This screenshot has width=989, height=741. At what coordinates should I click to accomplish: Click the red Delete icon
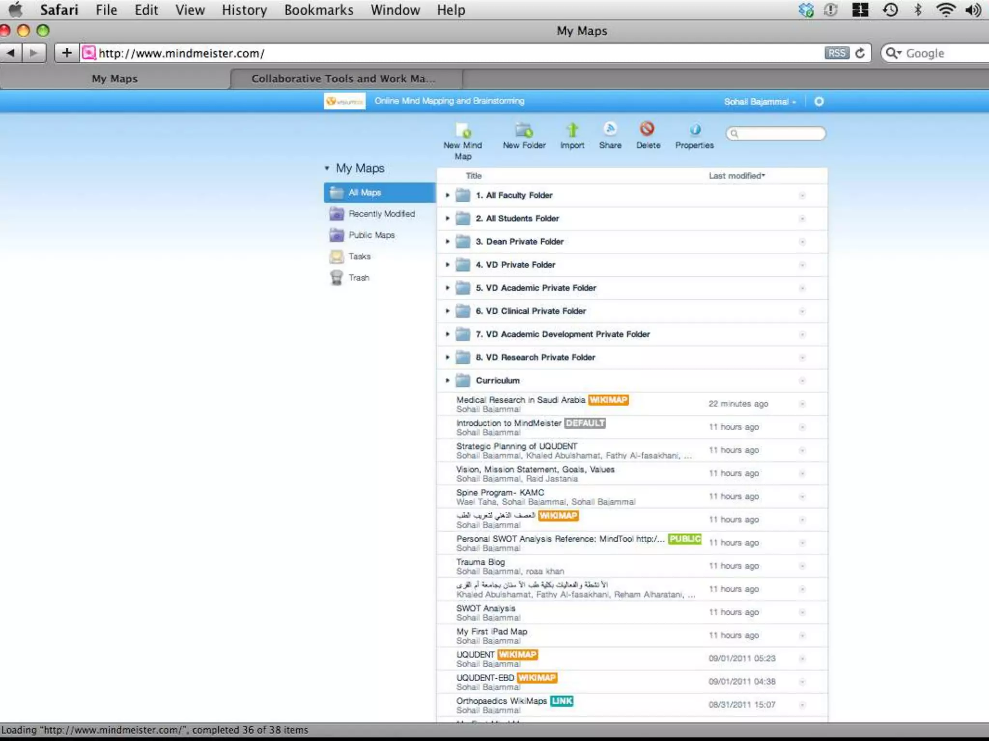tap(647, 129)
